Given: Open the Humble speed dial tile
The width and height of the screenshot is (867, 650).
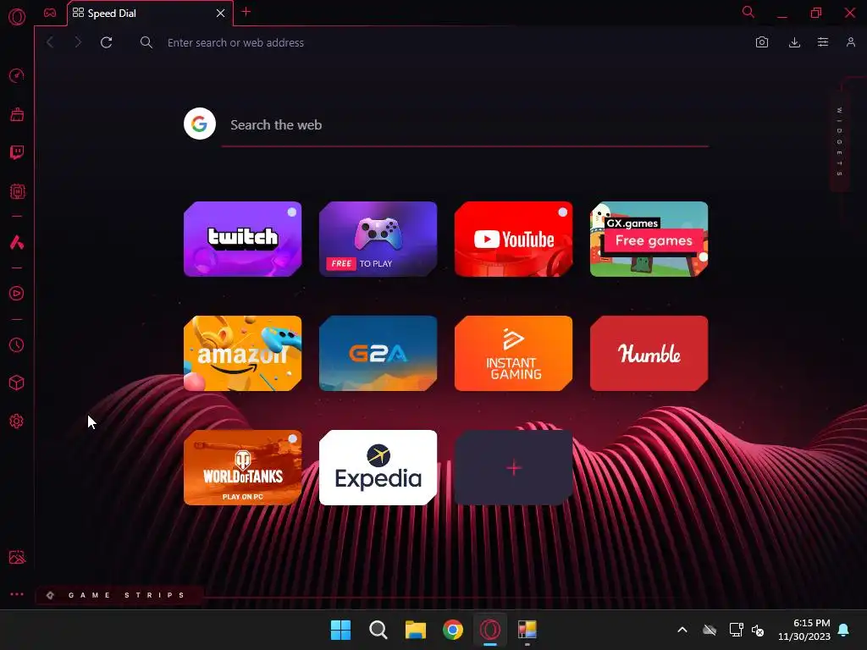Looking at the screenshot, I should pos(649,353).
